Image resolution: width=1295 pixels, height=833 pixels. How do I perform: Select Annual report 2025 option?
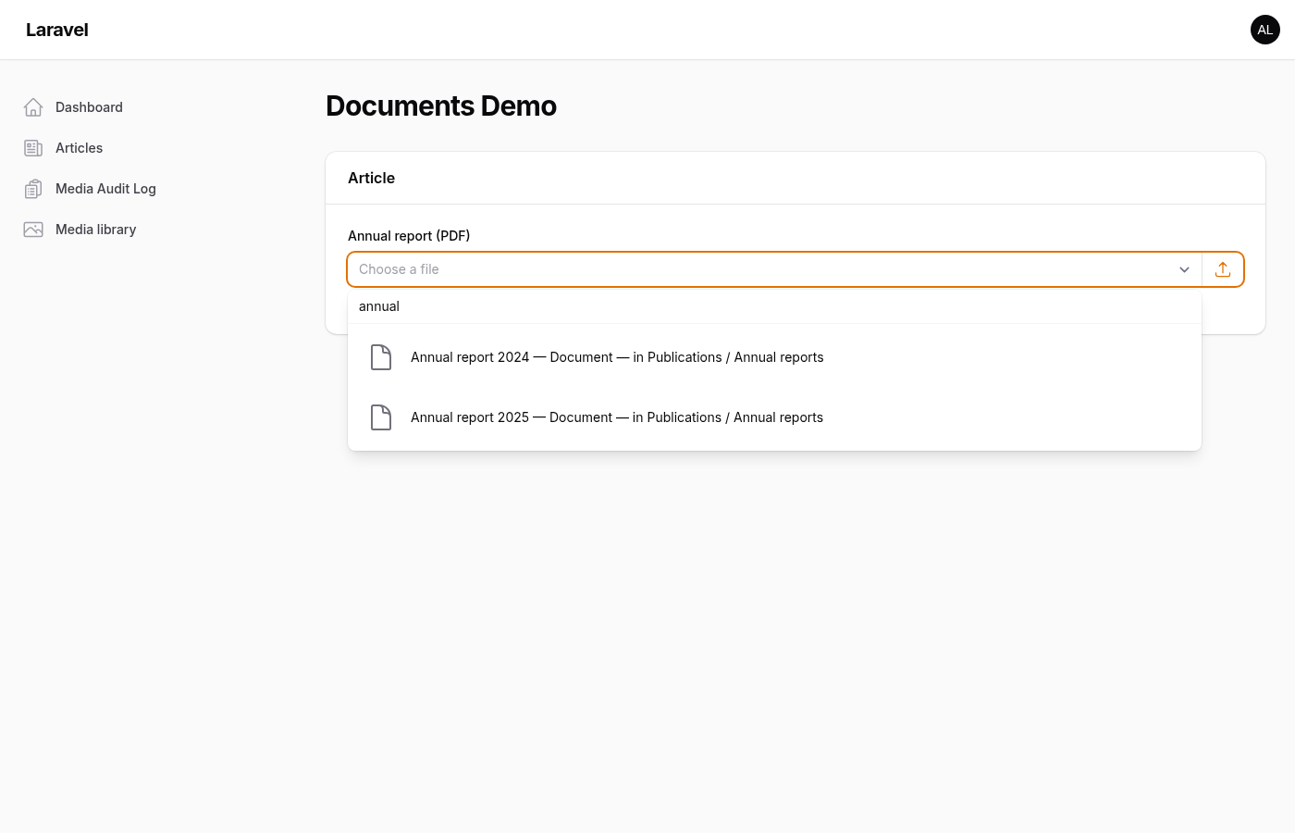tap(774, 417)
